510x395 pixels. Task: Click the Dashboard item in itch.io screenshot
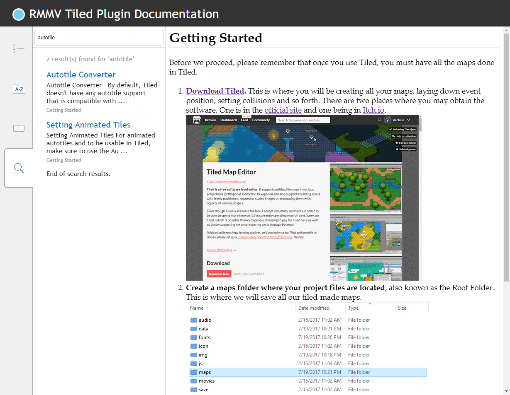pyautogui.click(x=228, y=120)
